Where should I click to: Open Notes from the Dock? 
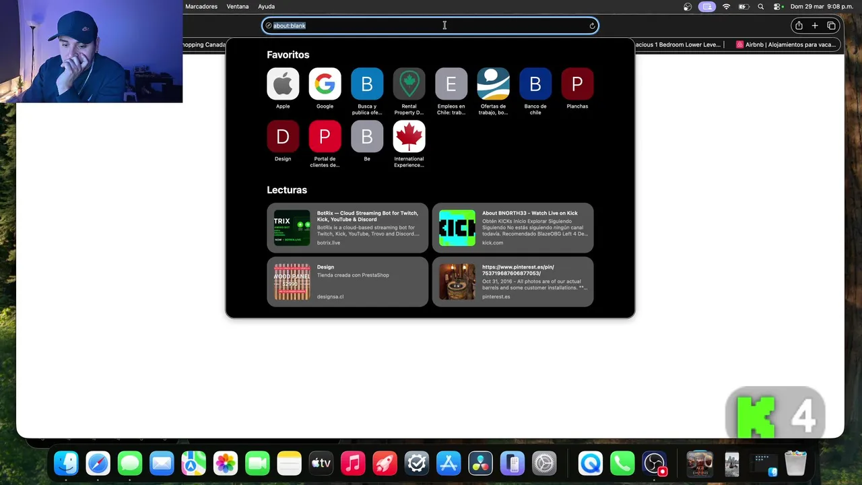point(289,463)
